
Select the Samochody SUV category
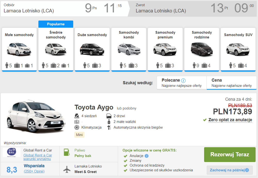point(238,49)
